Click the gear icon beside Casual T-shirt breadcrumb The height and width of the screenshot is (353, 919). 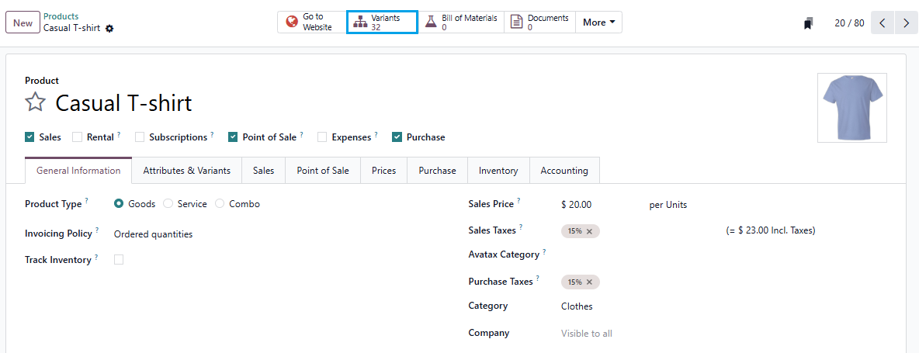coord(109,29)
